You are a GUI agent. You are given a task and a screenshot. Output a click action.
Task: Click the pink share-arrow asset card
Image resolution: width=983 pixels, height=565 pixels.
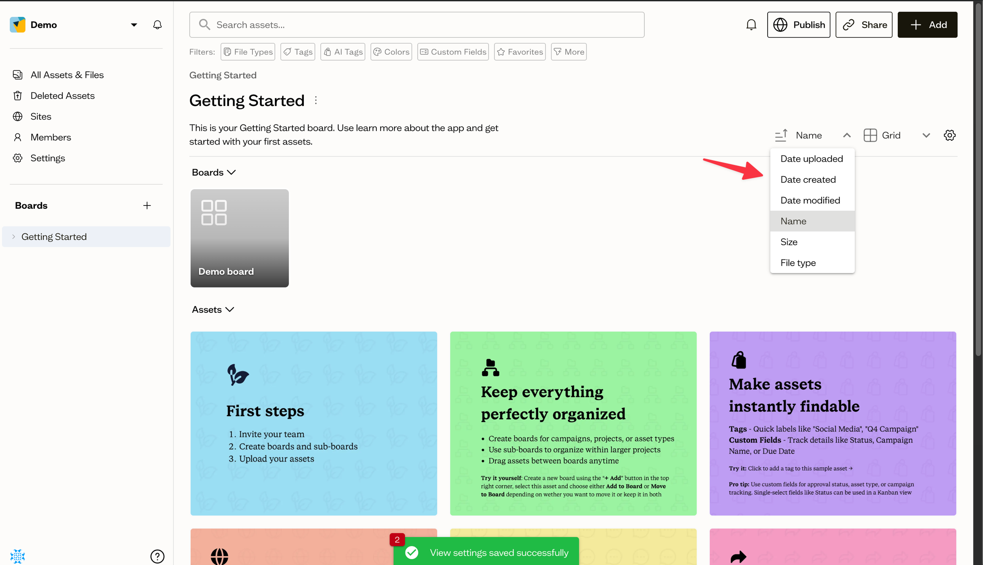pyautogui.click(x=833, y=547)
